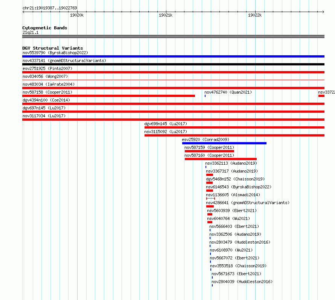
Task: Select the nsv3115092 (Lu2017) label
Action: pyautogui.click(x=166, y=132)
